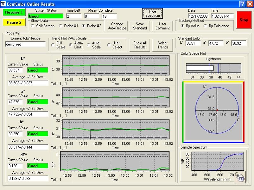Click Change Job/Recipe button

point(117,26)
